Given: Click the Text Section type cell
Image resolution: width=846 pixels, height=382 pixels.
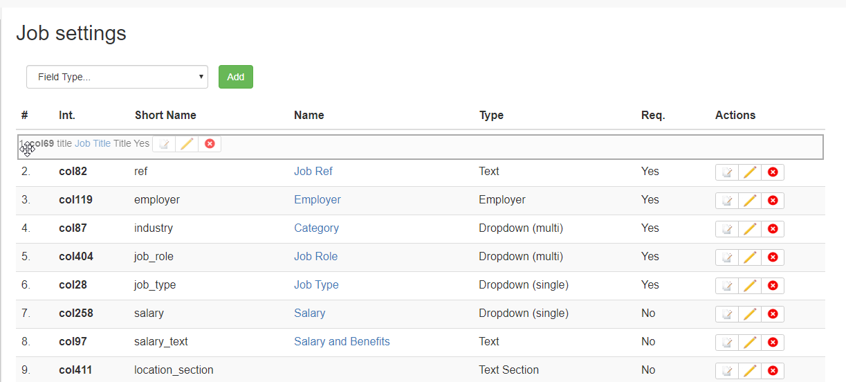Looking at the screenshot, I should (x=508, y=370).
